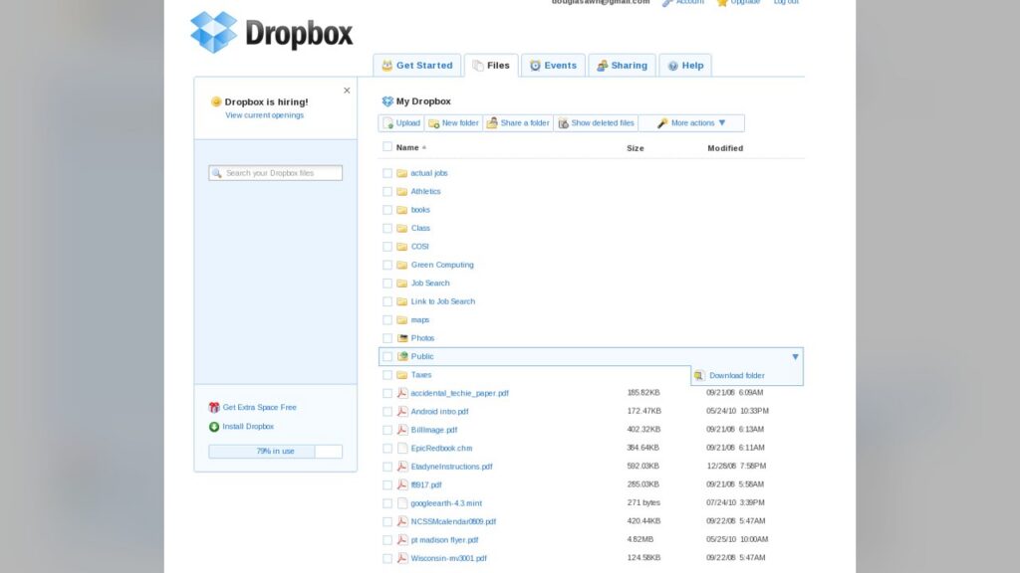Open the COSI folder

coord(419,247)
